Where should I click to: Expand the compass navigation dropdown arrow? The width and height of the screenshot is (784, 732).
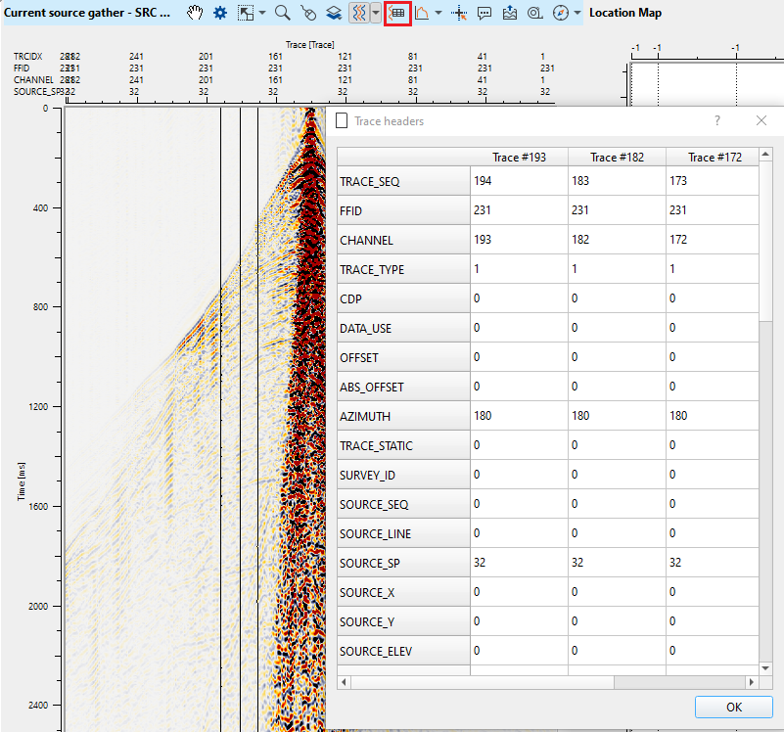tap(577, 13)
